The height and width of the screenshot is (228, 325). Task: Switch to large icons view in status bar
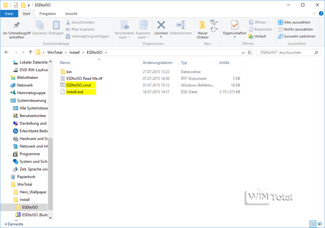click(320, 224)
